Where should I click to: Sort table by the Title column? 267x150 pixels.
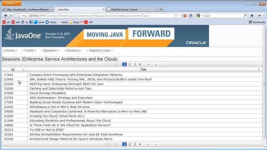[145, 70]
